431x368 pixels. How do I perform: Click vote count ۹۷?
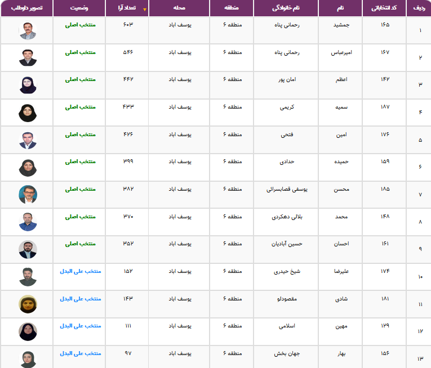click(128, 353)
